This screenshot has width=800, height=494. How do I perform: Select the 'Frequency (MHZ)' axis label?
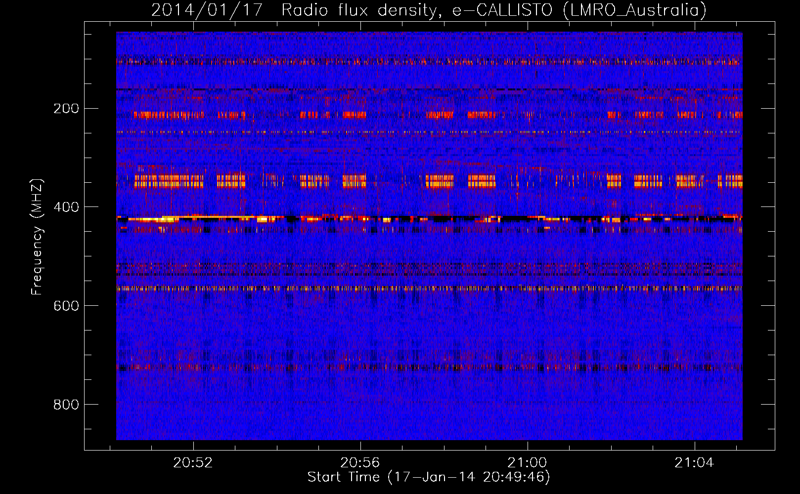37,237
